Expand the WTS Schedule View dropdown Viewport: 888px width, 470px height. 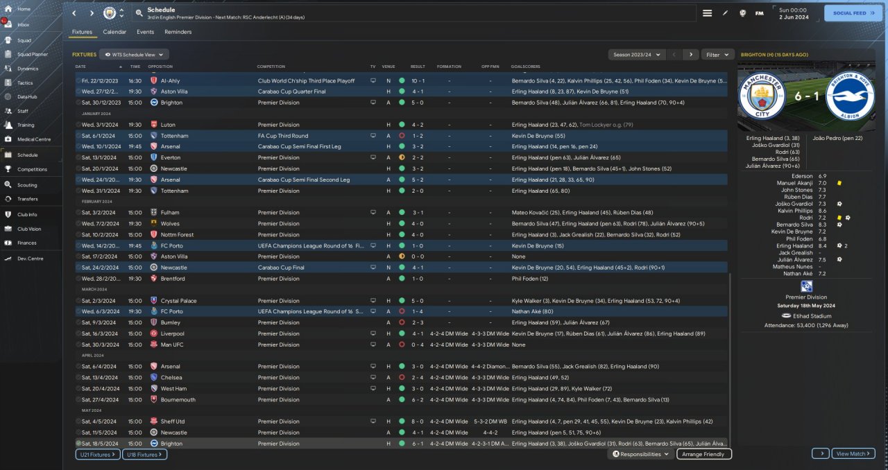pos(134,54)
